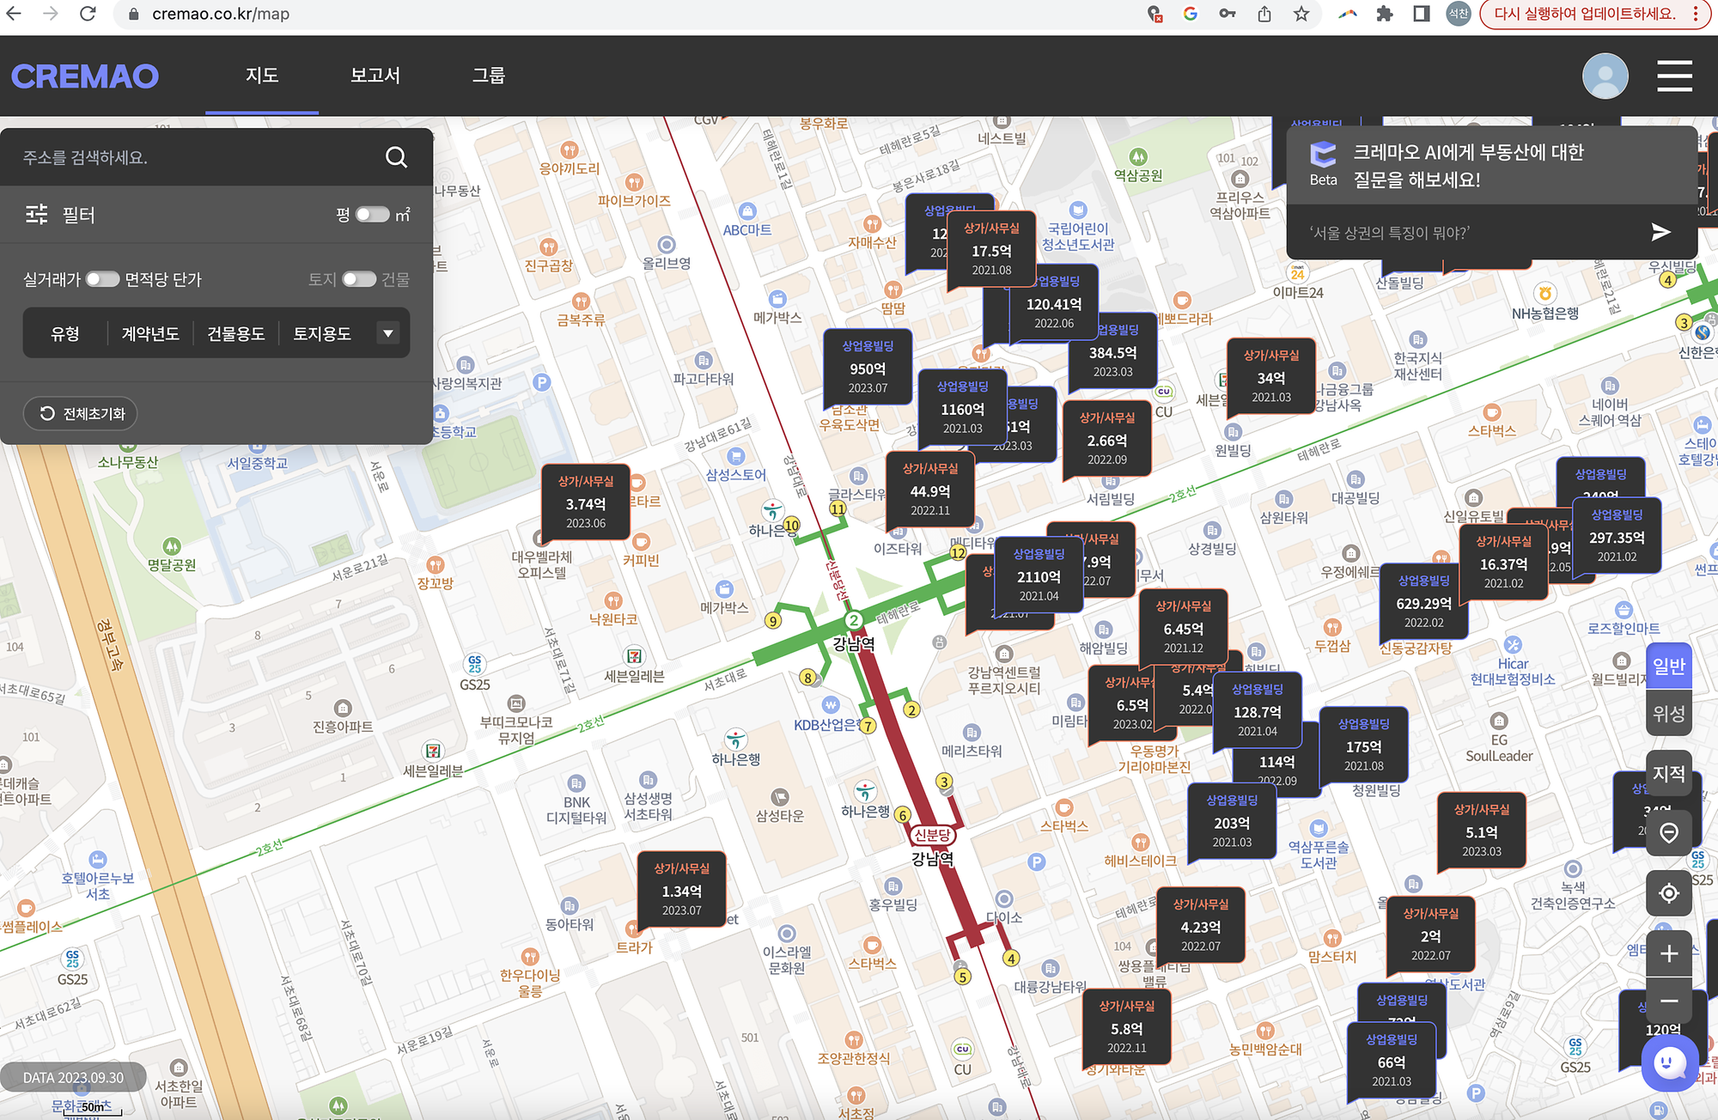This screenshot has height=1120, width=1718.
Task: Toggle the browser side panel icon
Action: coord(1422,14)
